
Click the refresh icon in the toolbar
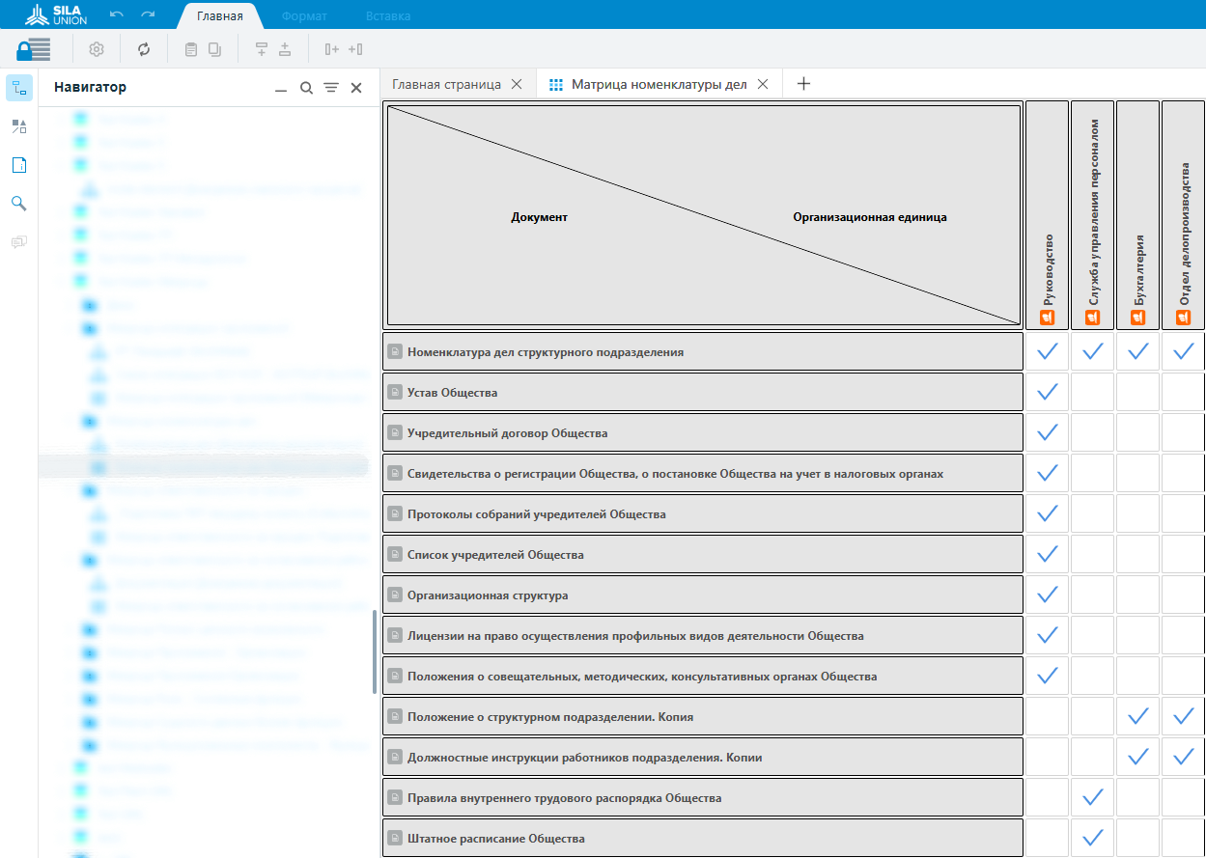coord(144,49)
